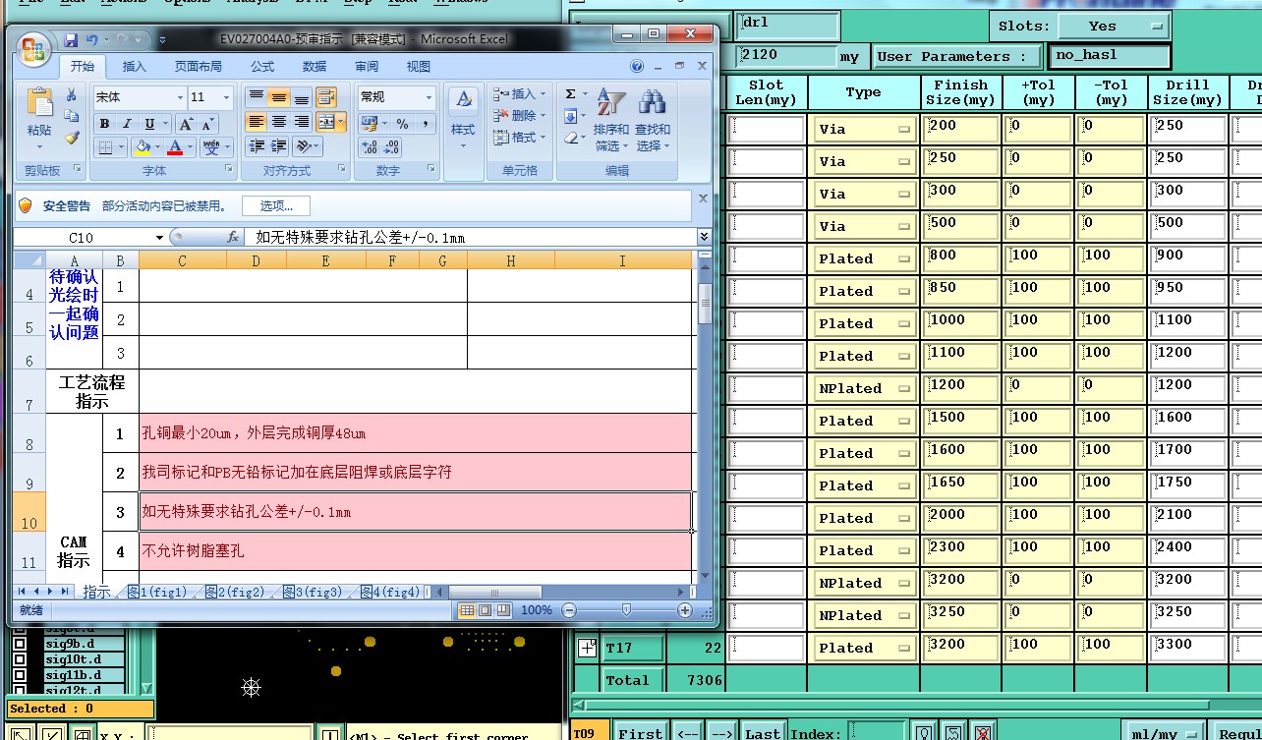This screenshot has width=1262, height=740.
Task: Select the Format Painter brush
Action: coord(72,138)
